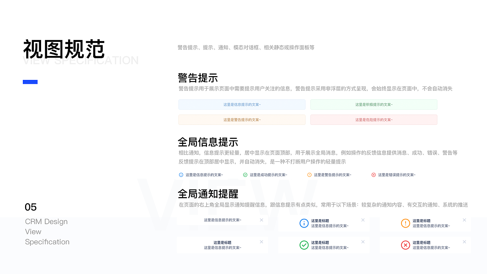This screenshot has width=487, height=274.
Task: Close the iconless notification card without a title
Action: (x=261, y=220)
